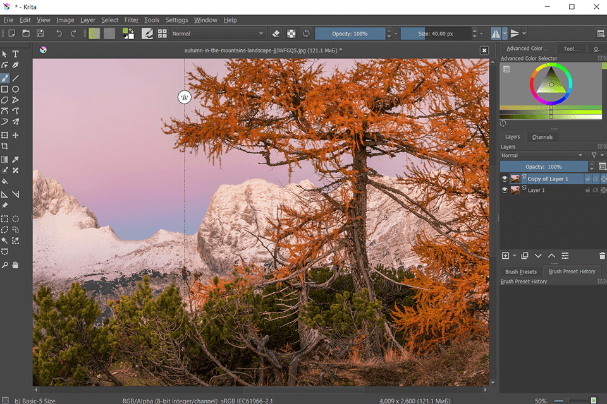
Task: Create a new document from toolbar
Action: (11, 33)
